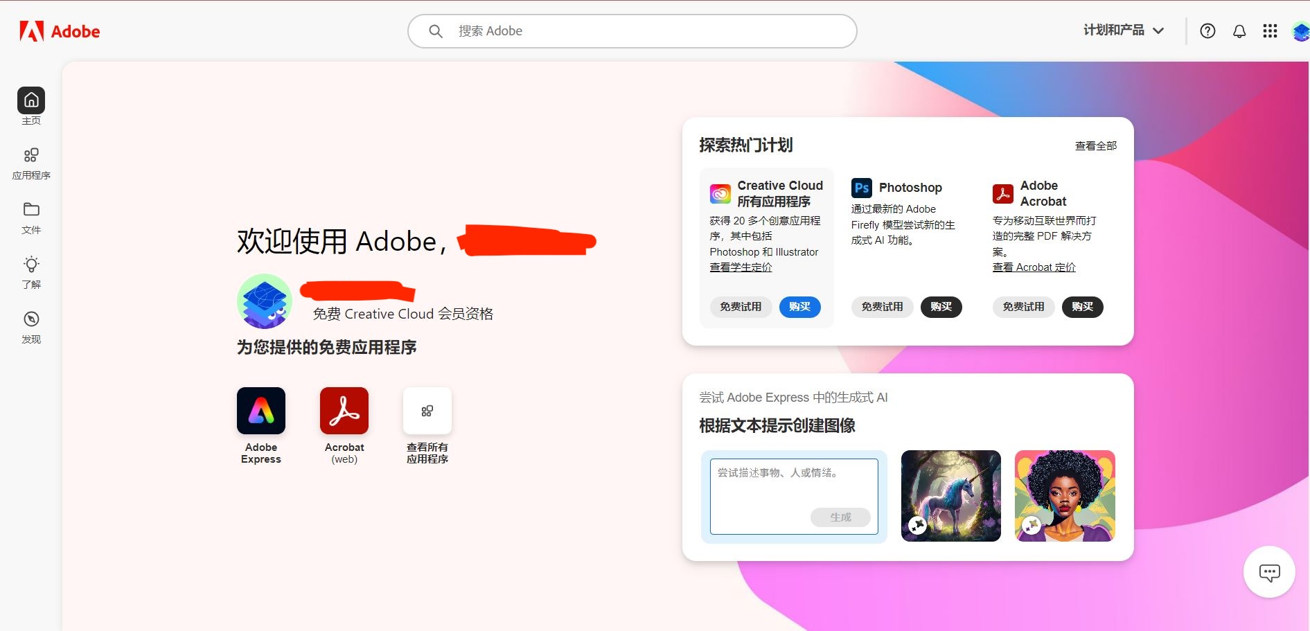1310x631 pixels.
Task: Click the text prompt box 尝试描述事物
Action: [794, 496]
